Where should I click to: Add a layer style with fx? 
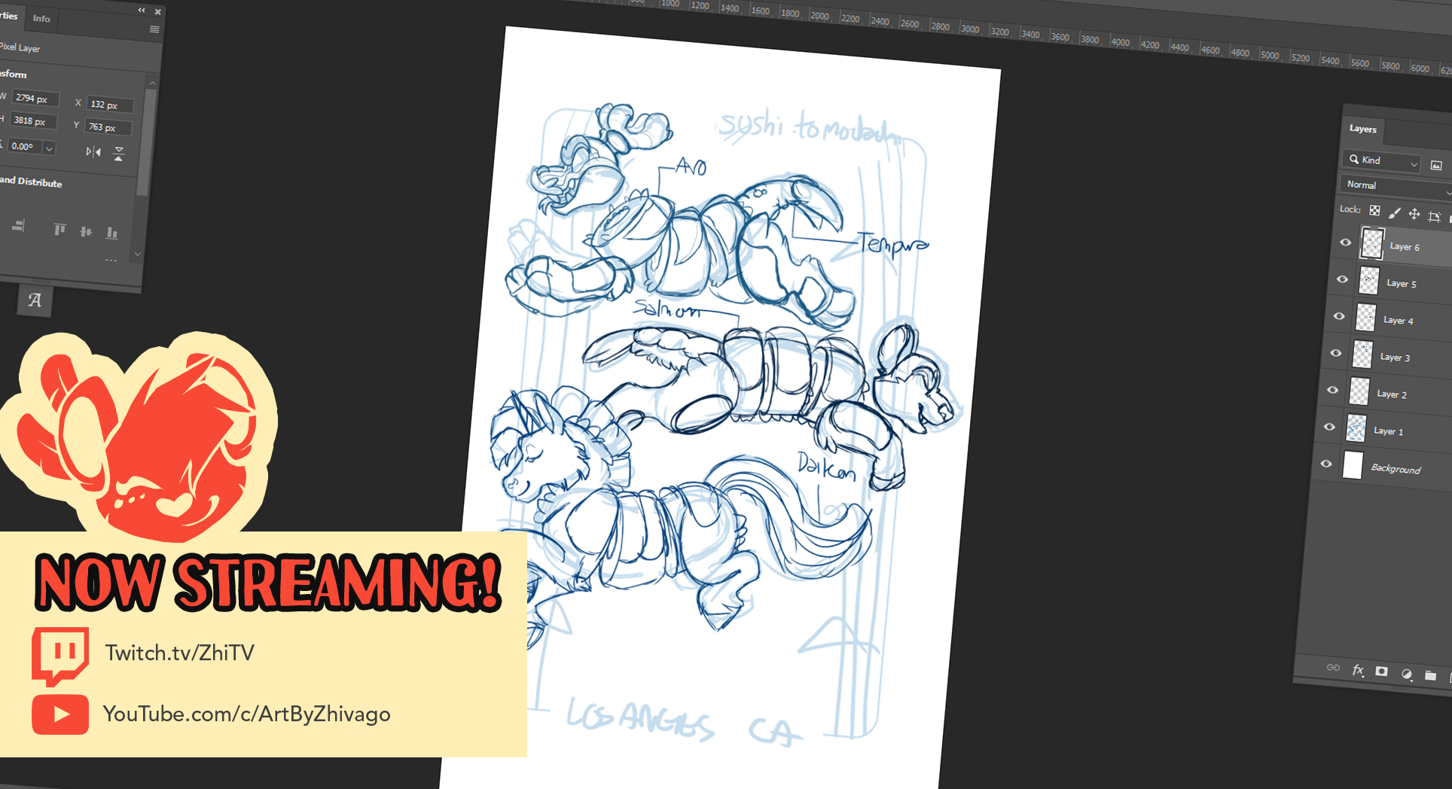coord(1358,670)
